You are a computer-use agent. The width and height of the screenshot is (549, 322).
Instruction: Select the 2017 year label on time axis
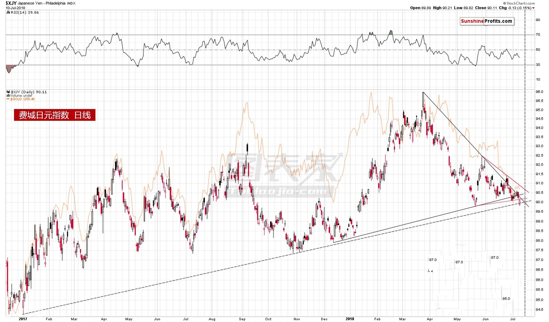pyautogui.click(x=23, y=319)
